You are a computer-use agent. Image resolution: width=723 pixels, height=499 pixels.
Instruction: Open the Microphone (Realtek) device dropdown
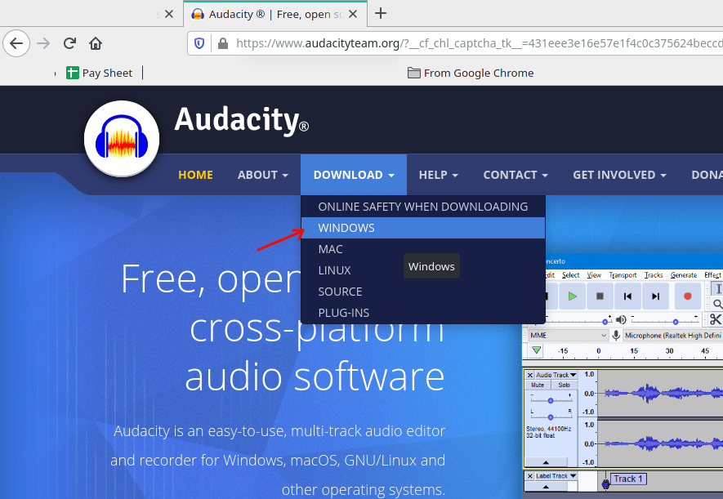672,336
